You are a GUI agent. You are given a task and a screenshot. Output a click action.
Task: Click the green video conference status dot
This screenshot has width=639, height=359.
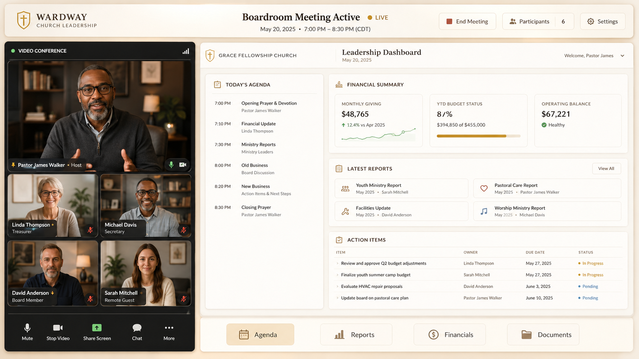pyautogui.click(x=13, y=51)
